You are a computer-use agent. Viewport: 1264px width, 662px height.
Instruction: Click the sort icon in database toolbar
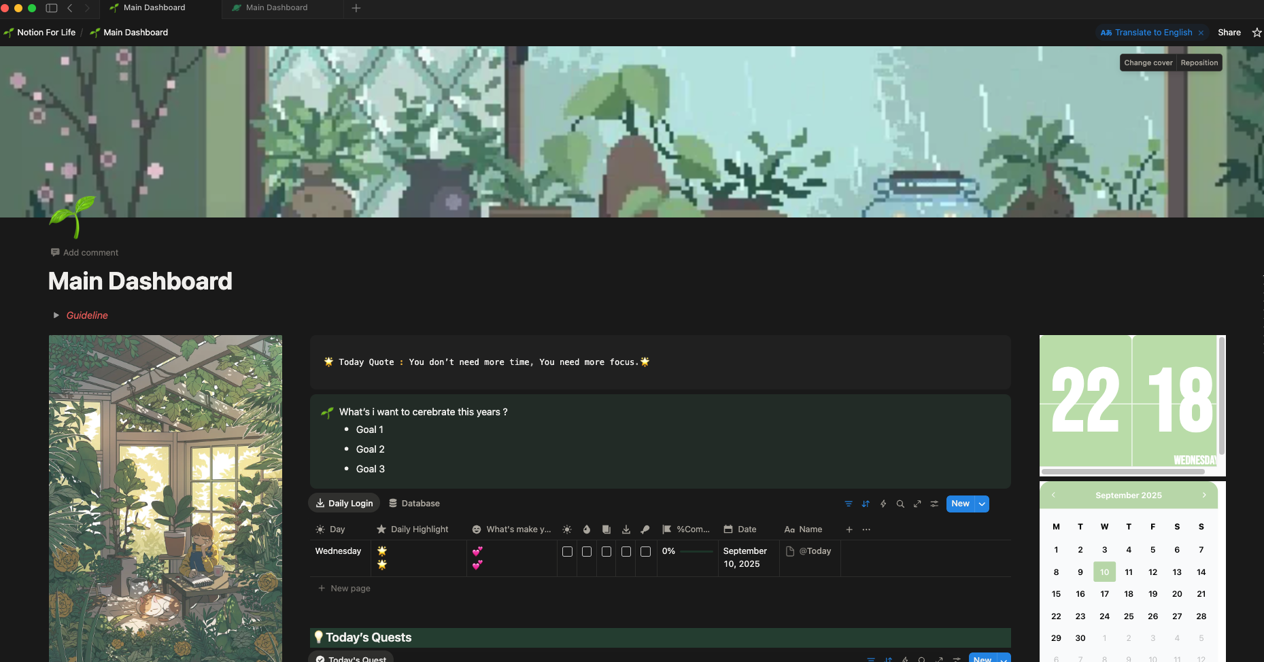tap(866, 504)
